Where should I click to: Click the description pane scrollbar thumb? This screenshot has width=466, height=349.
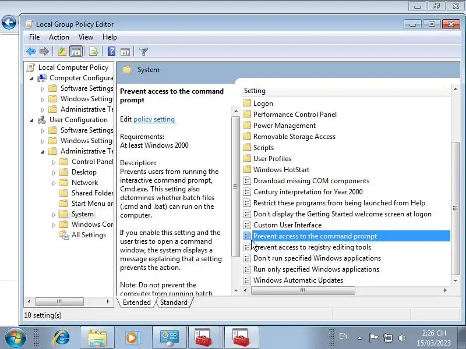[x=235, y=187]
